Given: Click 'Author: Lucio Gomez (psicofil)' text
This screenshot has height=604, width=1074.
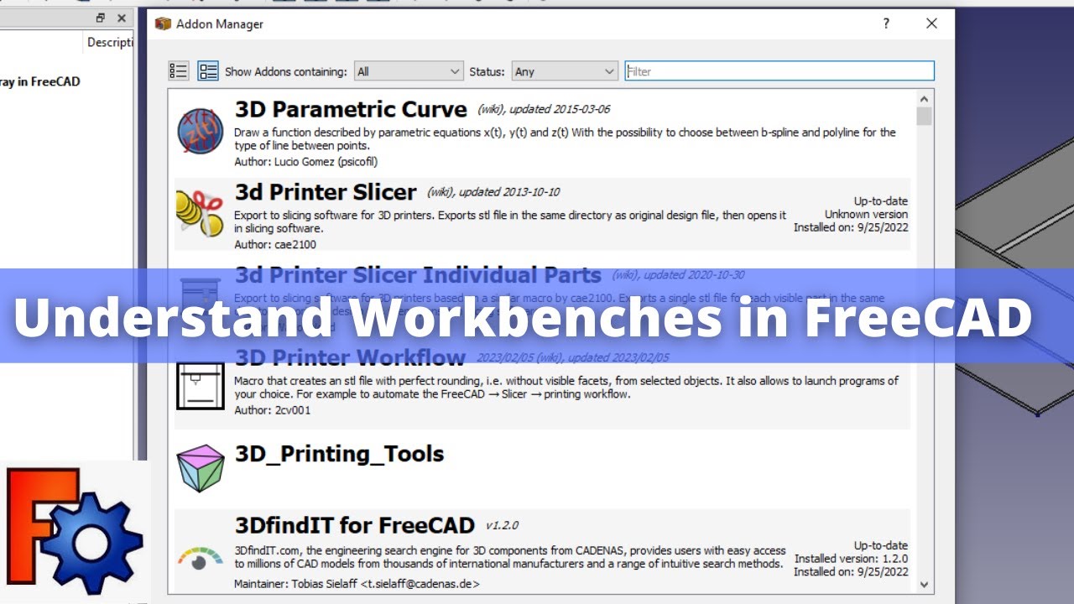Looking at the screenshot, I should (305, 161).
